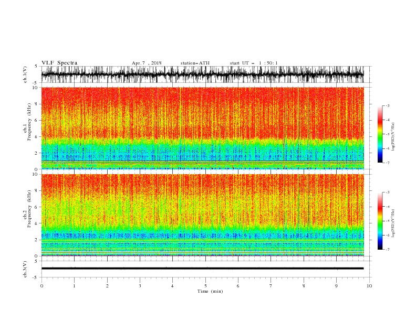Click the "ch.1(V)" axis label

(25, 74)
